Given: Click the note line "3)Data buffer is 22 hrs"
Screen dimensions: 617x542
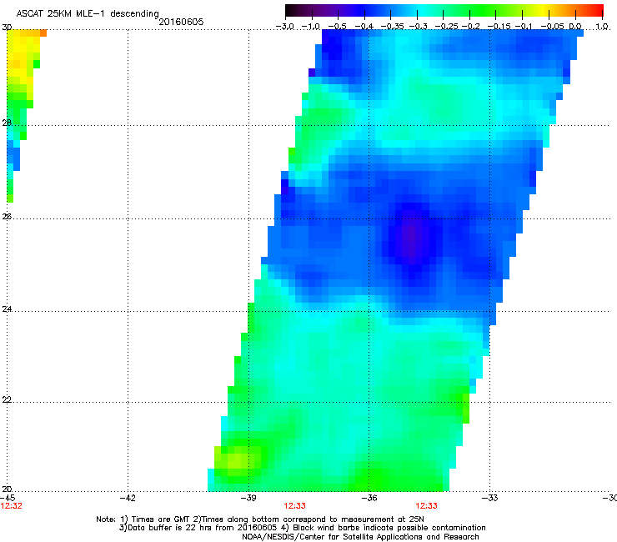Looking at the screenshot, I should [x=302, y=528].
